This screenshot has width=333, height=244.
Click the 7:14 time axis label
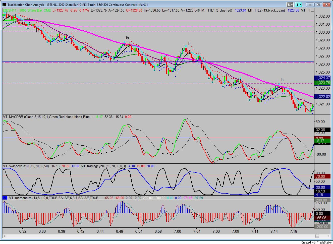(x=274, y=231)
